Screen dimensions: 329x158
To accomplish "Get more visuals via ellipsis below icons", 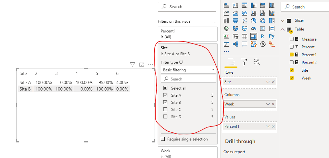I will [226, 51].
